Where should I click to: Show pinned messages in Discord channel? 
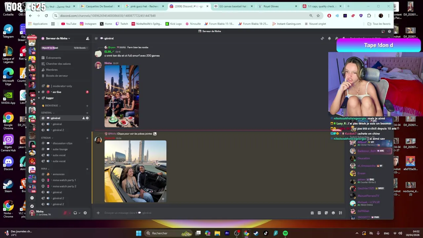click(x=336, y=38)
